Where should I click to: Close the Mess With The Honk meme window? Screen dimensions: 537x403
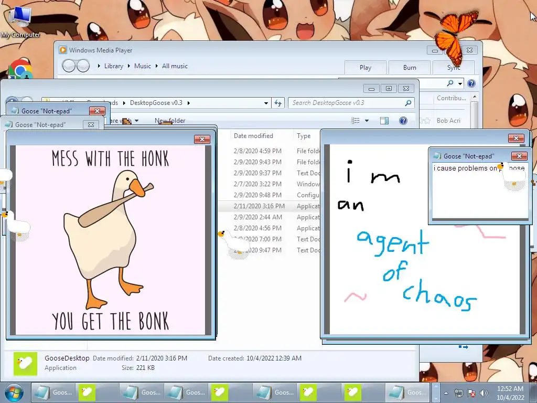point(202,139)
